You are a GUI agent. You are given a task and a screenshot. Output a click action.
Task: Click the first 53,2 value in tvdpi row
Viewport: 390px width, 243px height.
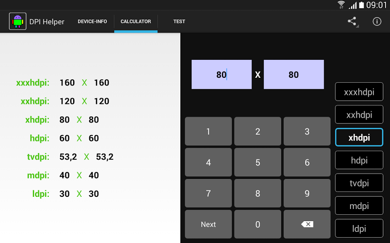pos(68,156)
